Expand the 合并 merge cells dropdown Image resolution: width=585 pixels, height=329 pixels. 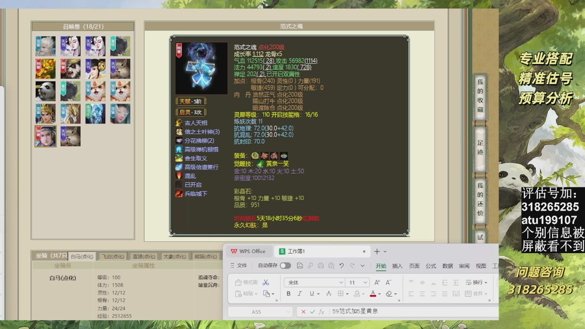(x=486, y=294)
